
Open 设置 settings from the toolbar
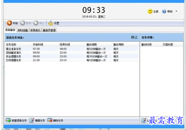pyautogui.click(x=54, y=23)
